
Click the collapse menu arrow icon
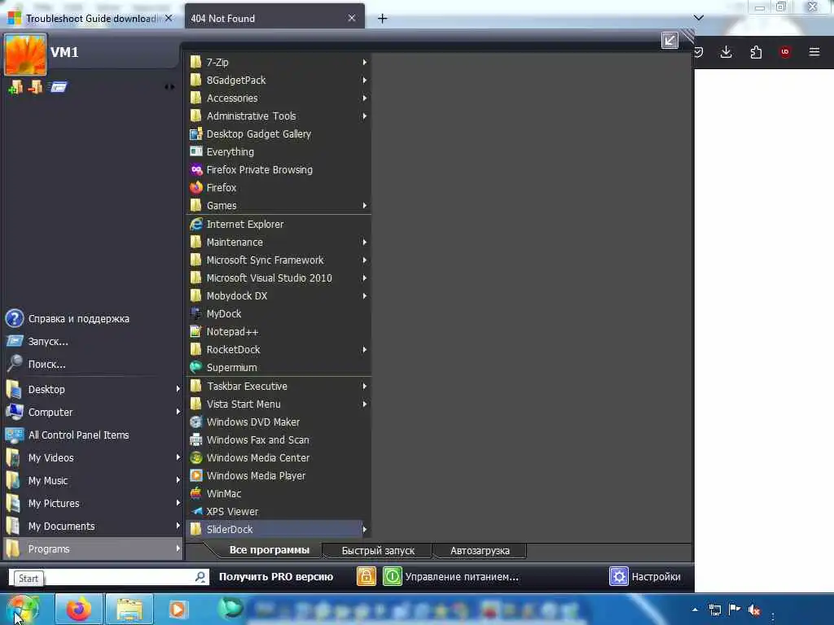tap(669, 41)
